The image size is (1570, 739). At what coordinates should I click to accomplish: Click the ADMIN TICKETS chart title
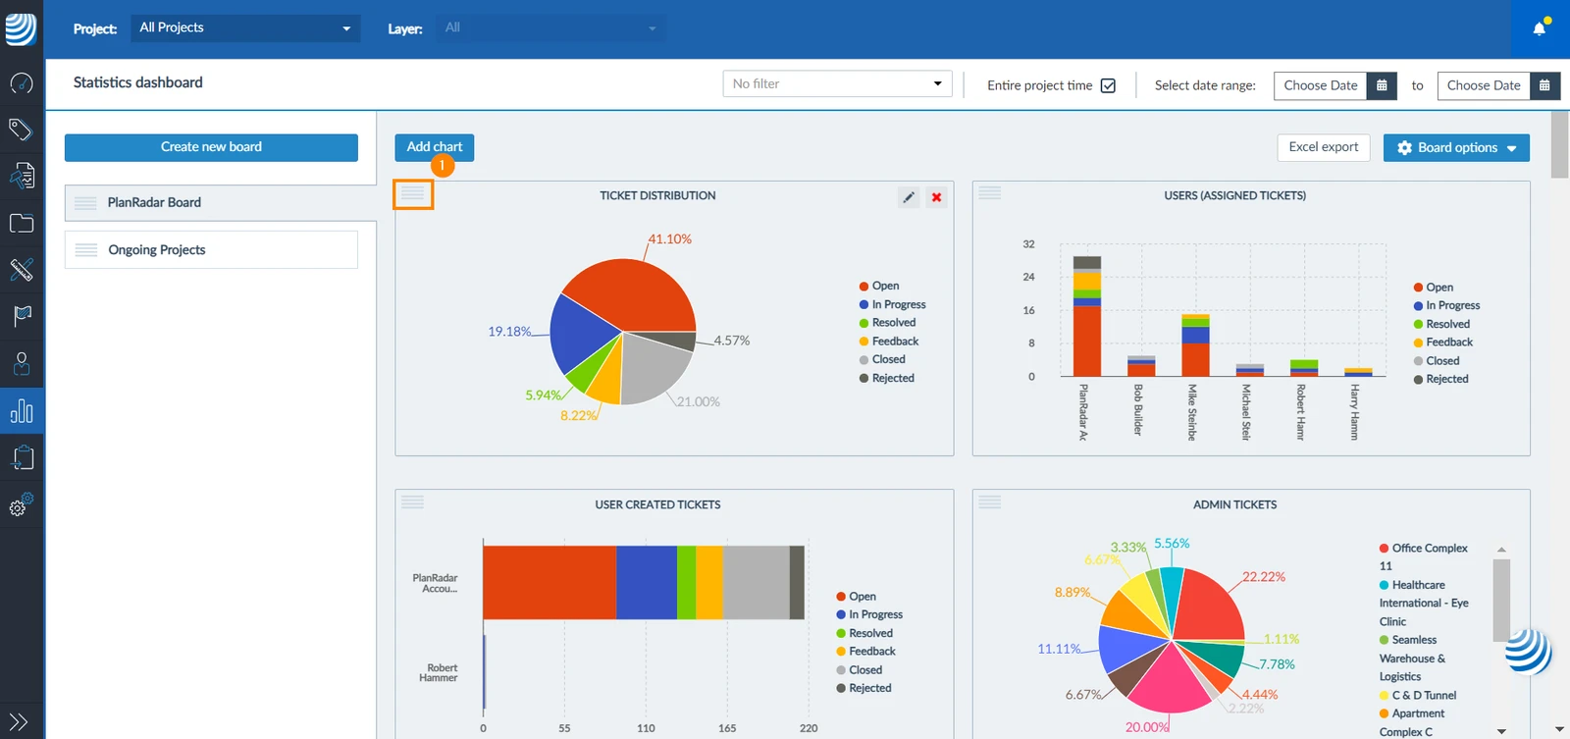1234,505
